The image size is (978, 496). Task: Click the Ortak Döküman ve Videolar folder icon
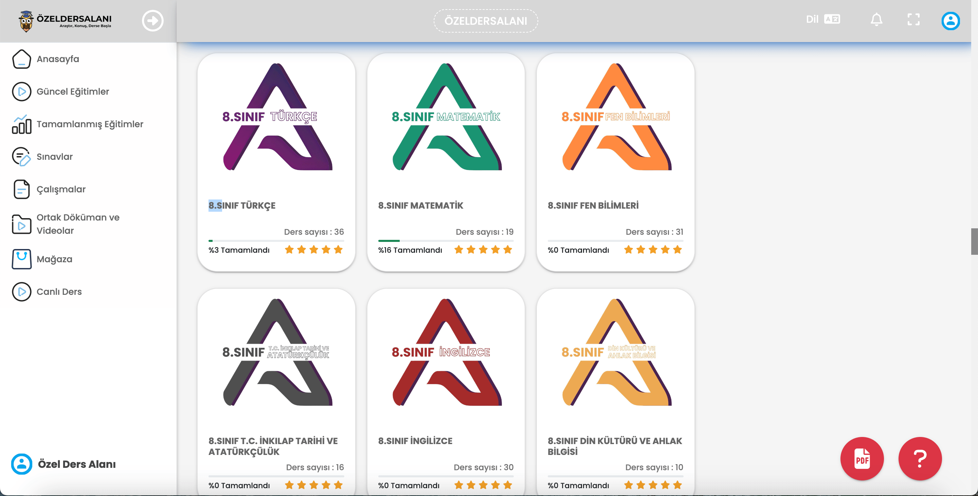[x=22, y=224]
